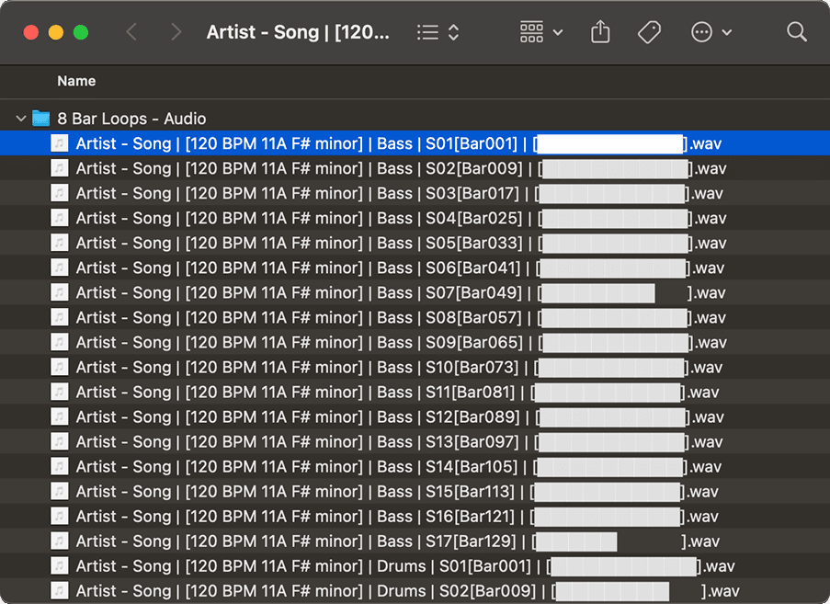Click the Search magnifier icon
The height and width of the screenshot is (604, 830).
796,31
